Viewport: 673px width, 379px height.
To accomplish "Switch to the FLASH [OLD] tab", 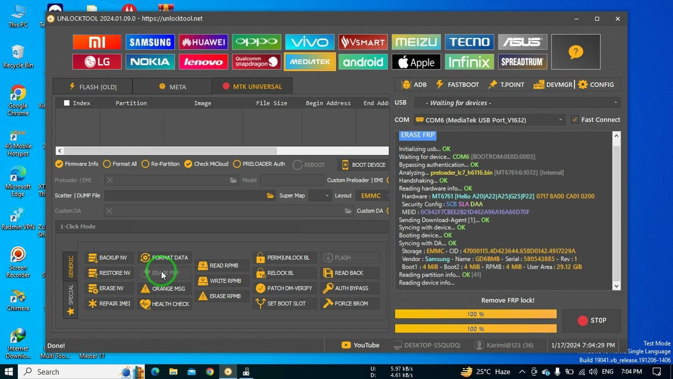I will click(x=93, y=86).
